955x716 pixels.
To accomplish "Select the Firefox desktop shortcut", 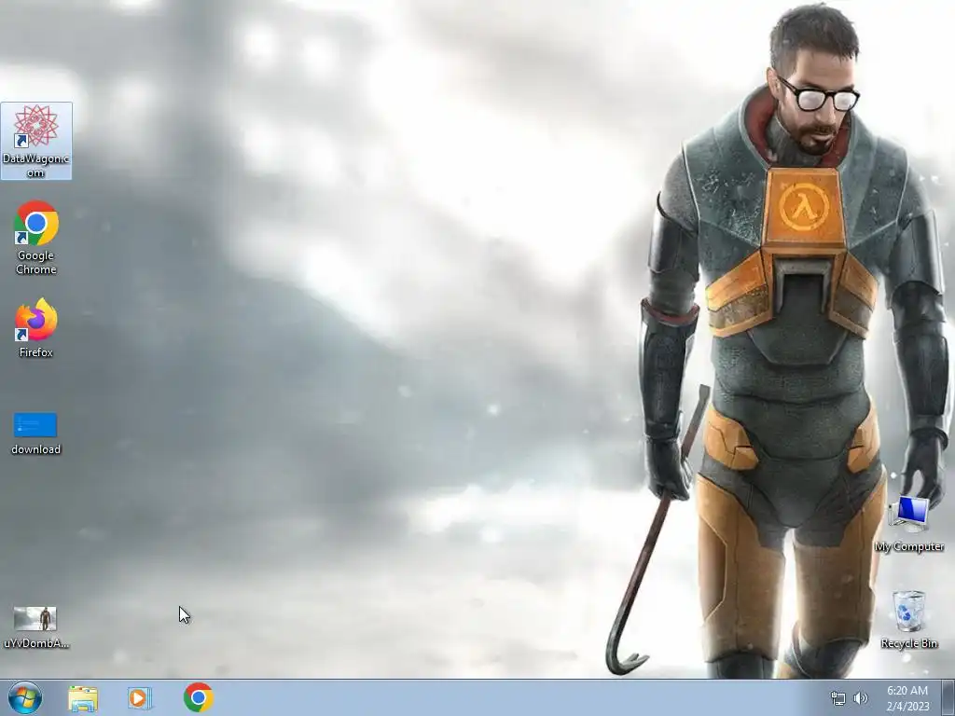I will pyautogui.click(x=36, y=327).
